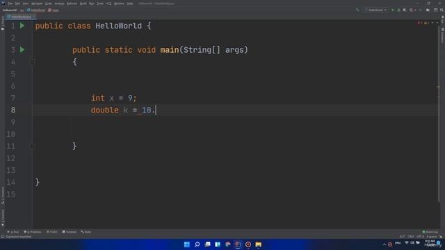Open Task View on the taskbar
This screenshot has width=445, height=250.
[207, 244]
